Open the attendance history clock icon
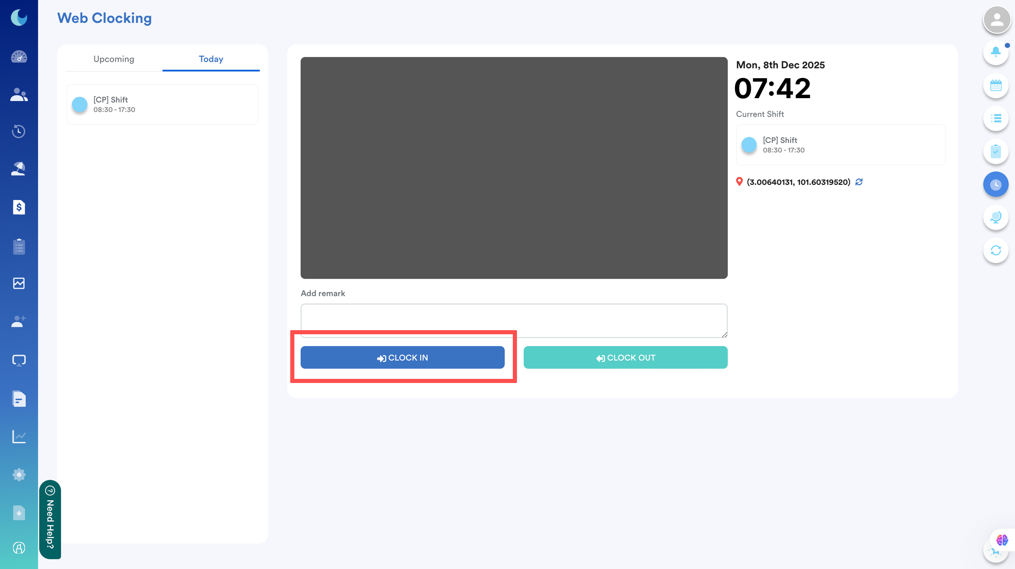This screenshot has height=569, width=1015. [19, 131]
